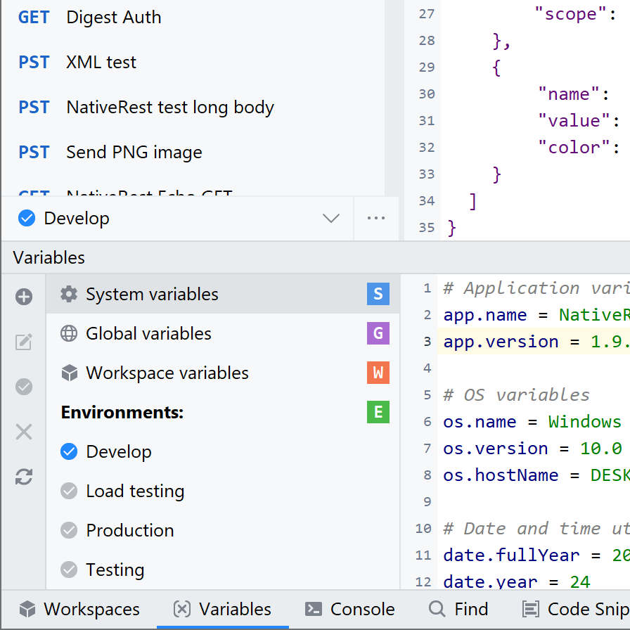630x630 pixels.
Task: Activate the Load testing environment check
Action: 69,491
